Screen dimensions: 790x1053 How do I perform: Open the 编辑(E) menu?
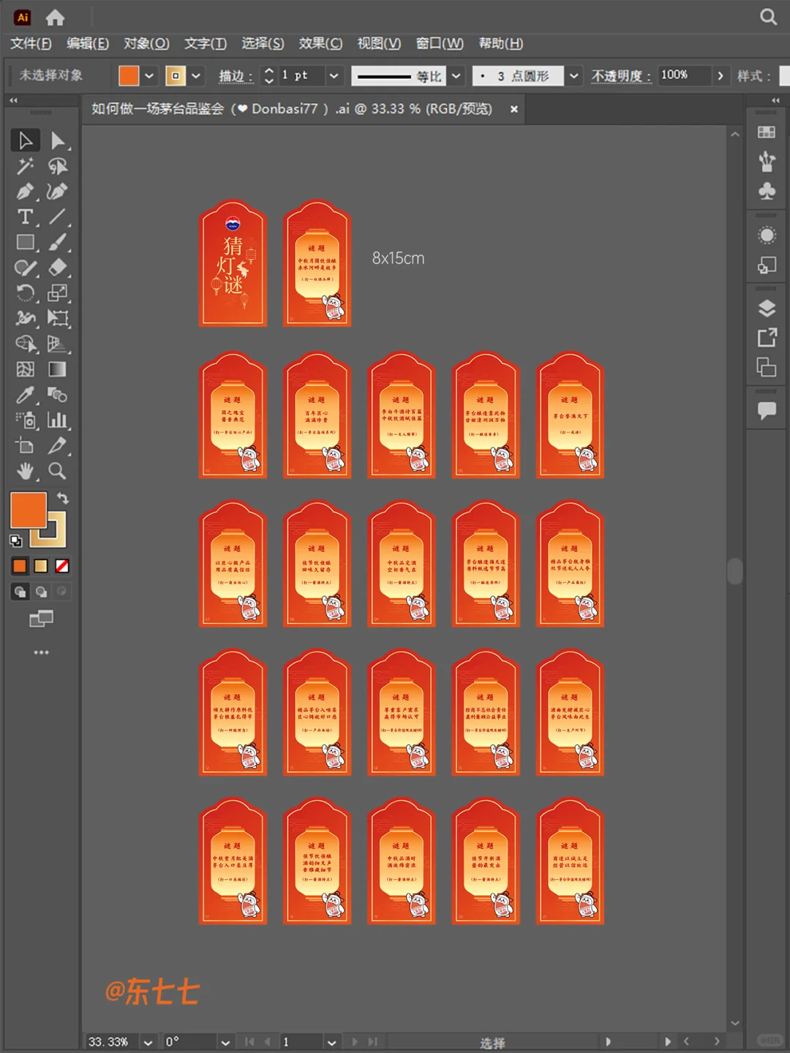[88, 43]
